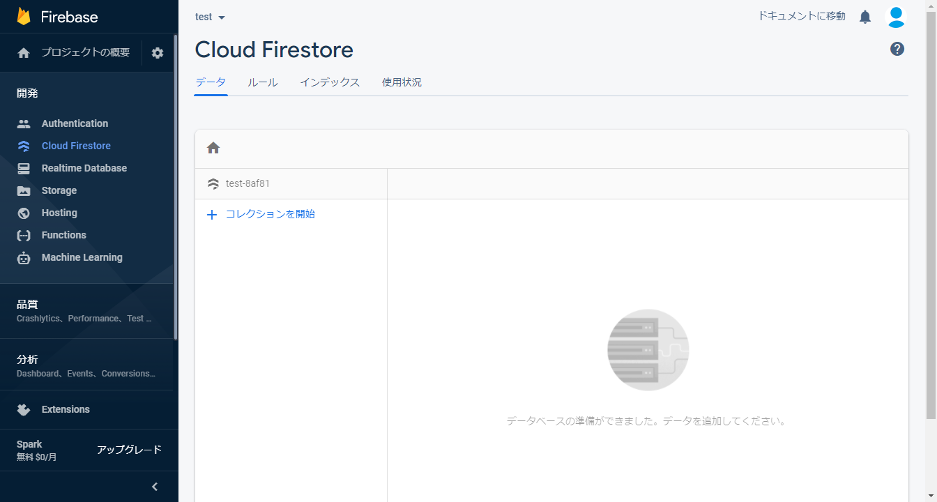Click プロジェクトの概要 link

point(85,52)
